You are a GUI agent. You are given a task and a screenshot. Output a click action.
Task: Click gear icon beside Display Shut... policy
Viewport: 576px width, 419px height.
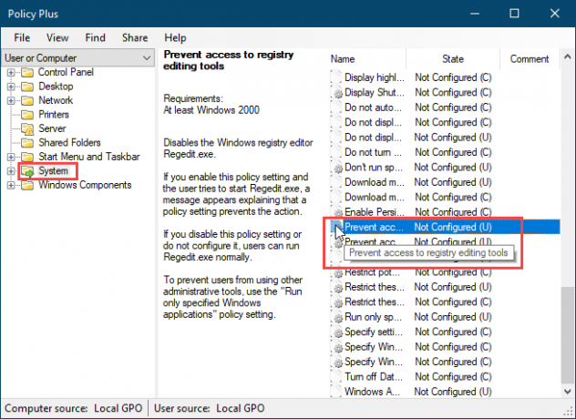337,93
